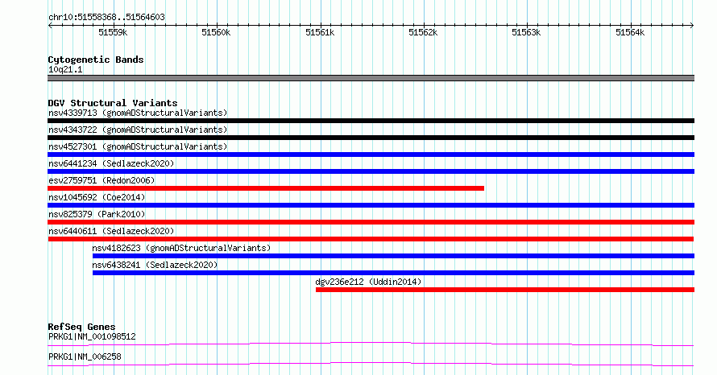Click the blue bar of nsv1045692
This screenshot has height=375, width=717.
tap(371, 205)
